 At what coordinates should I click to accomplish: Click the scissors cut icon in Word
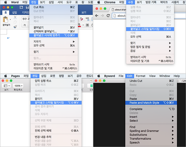pyautogui.click(x=15, y=18)
